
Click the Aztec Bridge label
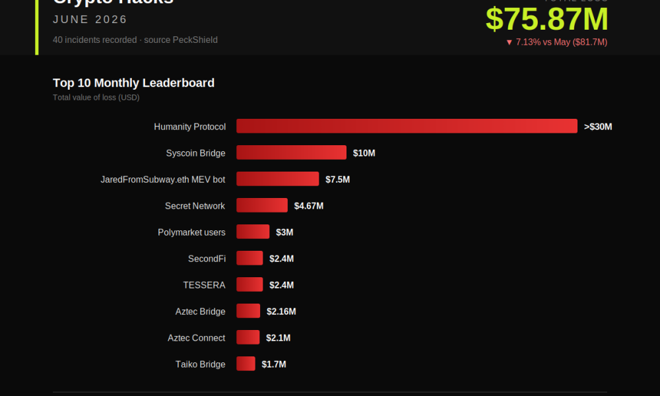(x=201, y=312)
